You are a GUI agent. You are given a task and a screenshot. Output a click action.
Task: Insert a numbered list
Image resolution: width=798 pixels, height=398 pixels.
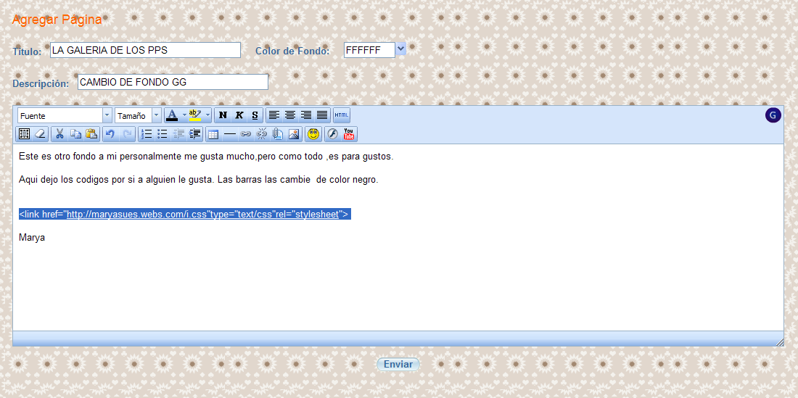[147, 134]
